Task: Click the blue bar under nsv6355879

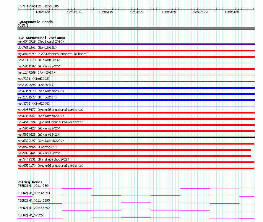Action: pyautogui.click(x=136, y=94)
